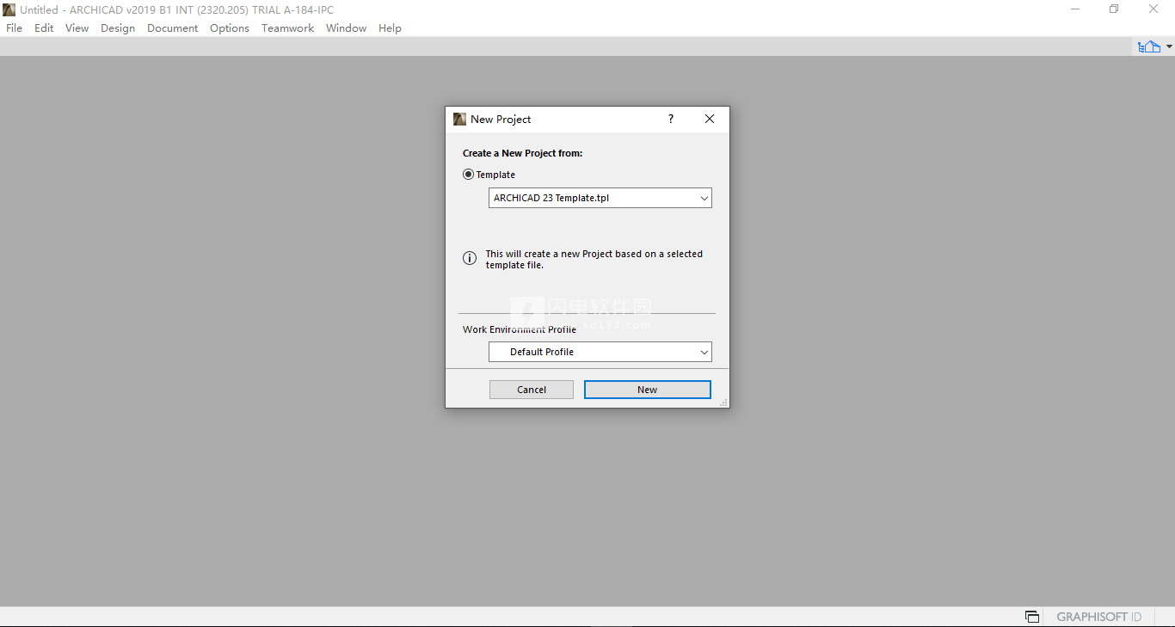Open the Edit menu
This screenshot has height=627, width=1175.
[x=44, y=28]
